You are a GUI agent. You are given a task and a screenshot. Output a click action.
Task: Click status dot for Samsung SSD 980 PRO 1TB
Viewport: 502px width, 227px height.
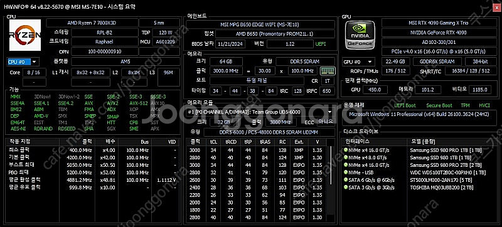pyautogui.click(x=346, y=150)
